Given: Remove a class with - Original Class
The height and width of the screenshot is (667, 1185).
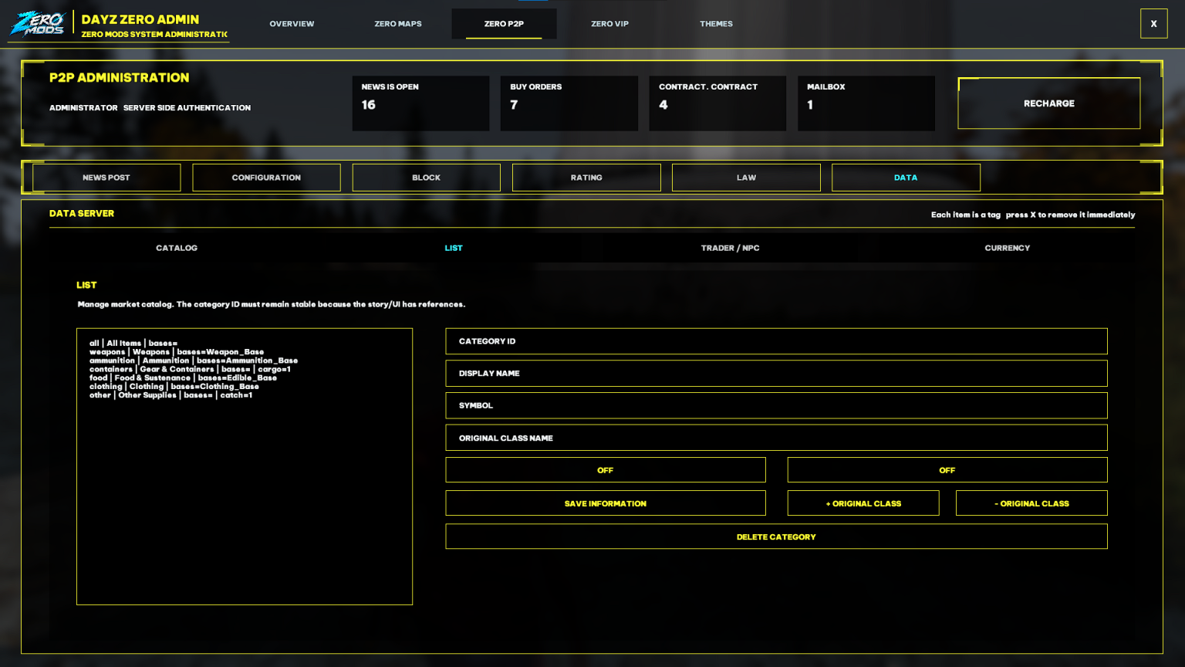Looking at the screenshot, I should (1031, 503).
